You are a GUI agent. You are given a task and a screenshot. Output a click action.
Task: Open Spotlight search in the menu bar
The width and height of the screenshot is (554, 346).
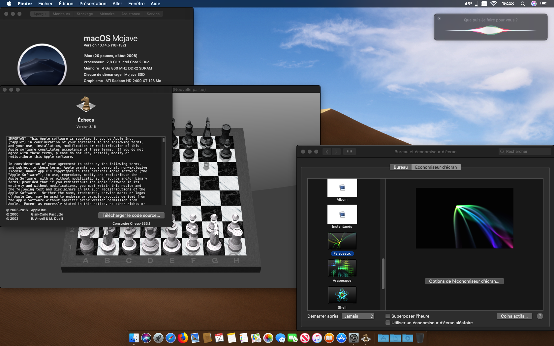523,4
